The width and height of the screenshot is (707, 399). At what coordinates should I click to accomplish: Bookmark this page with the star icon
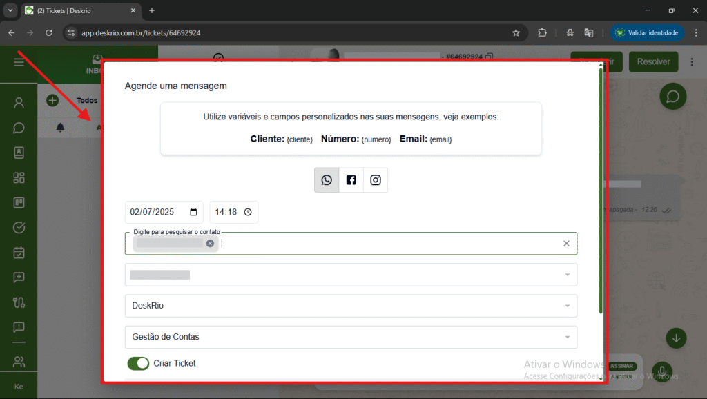516,33
